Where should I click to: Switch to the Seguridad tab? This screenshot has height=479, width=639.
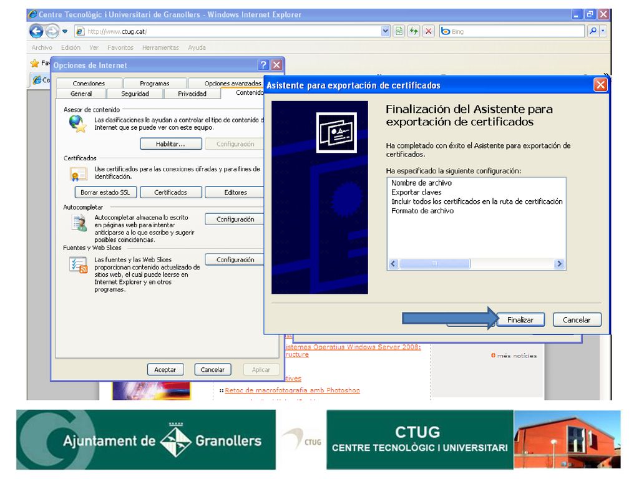tap(135, 94)
